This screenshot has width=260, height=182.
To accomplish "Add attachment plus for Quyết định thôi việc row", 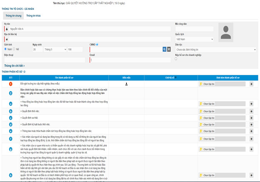I will 251,111.
